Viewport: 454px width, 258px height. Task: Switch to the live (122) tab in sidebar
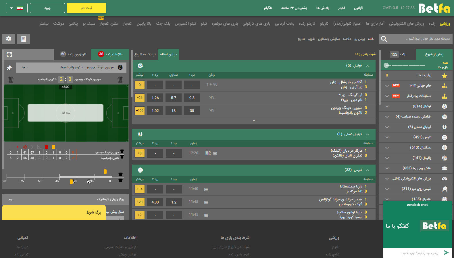(x=398, y=54)
